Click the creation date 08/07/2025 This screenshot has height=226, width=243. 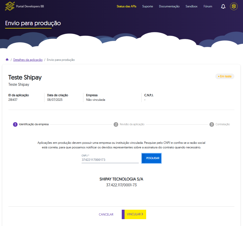55,100
